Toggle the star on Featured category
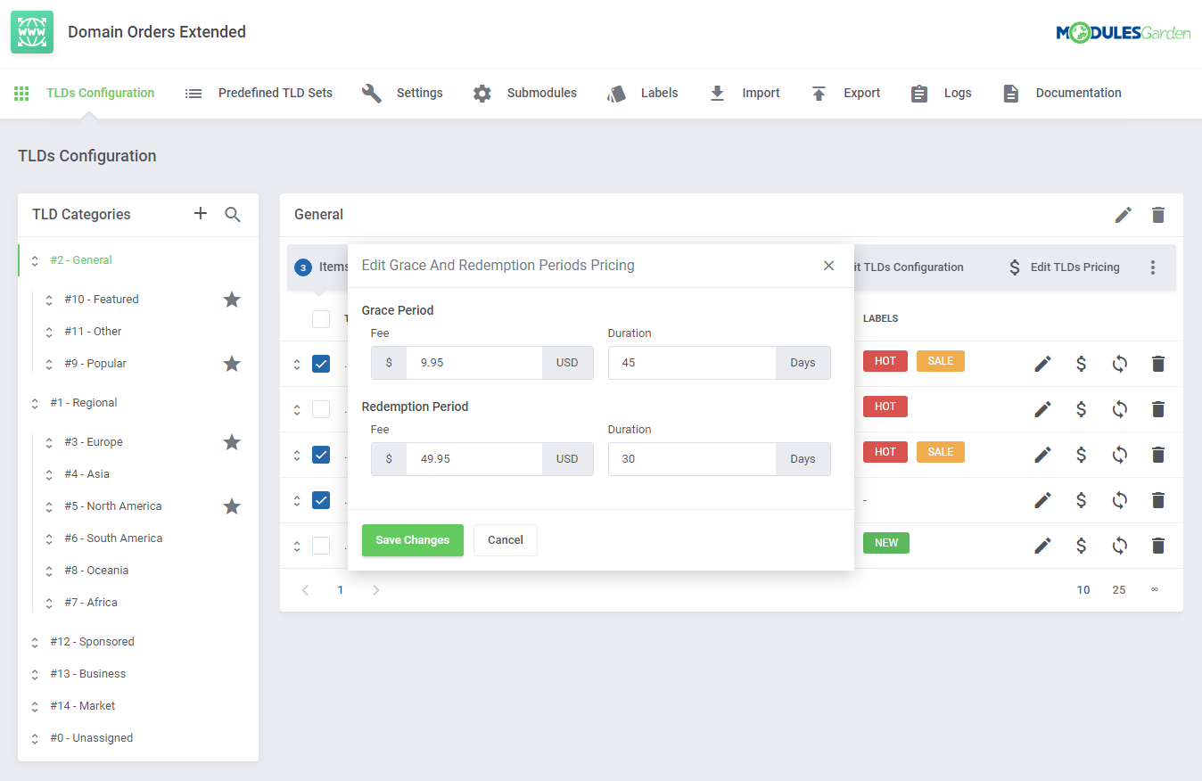 point(232,300)
